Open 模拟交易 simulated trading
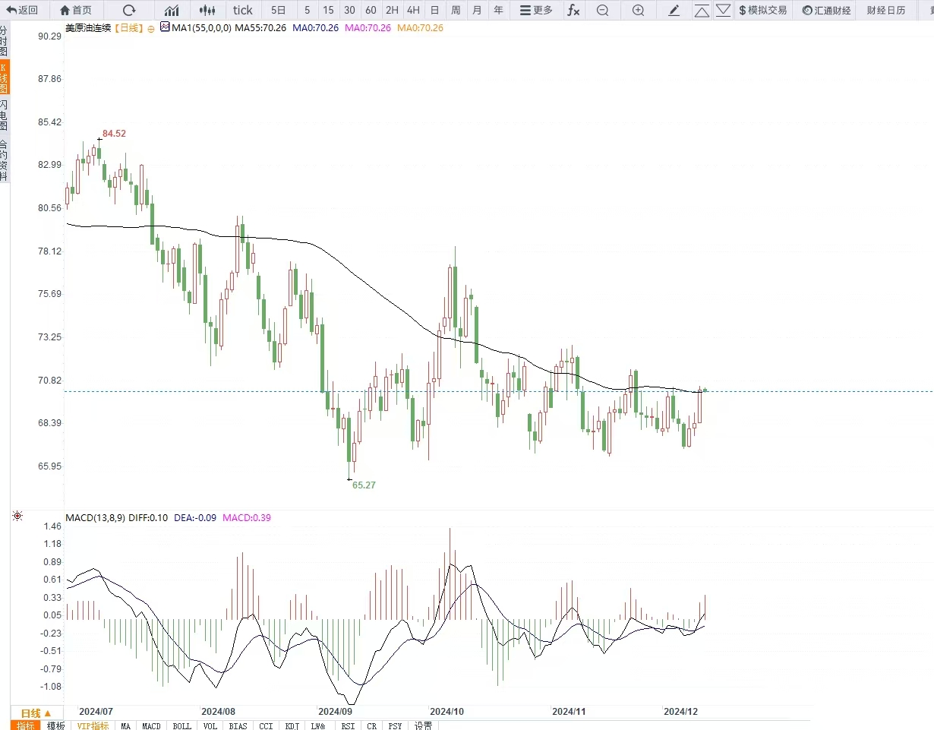The height and width of the screenshot is (730, 934). [762, 10]
